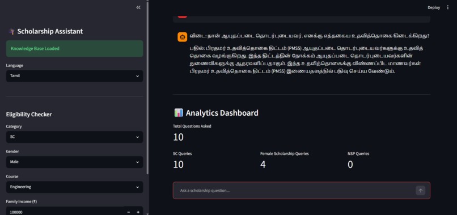
Task: Open the three-dot main menu
Action: 448,7
